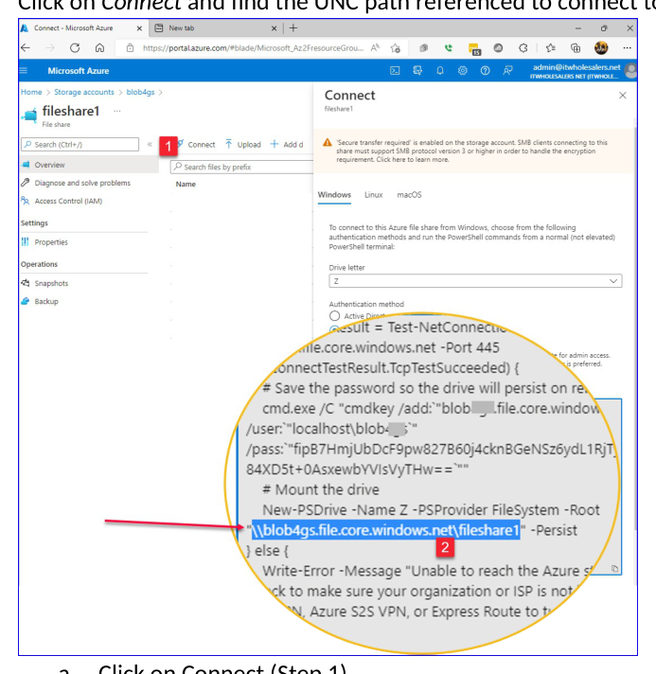Open the browser Settings and more menu
The image size is (656, 674).
(628, 48)
